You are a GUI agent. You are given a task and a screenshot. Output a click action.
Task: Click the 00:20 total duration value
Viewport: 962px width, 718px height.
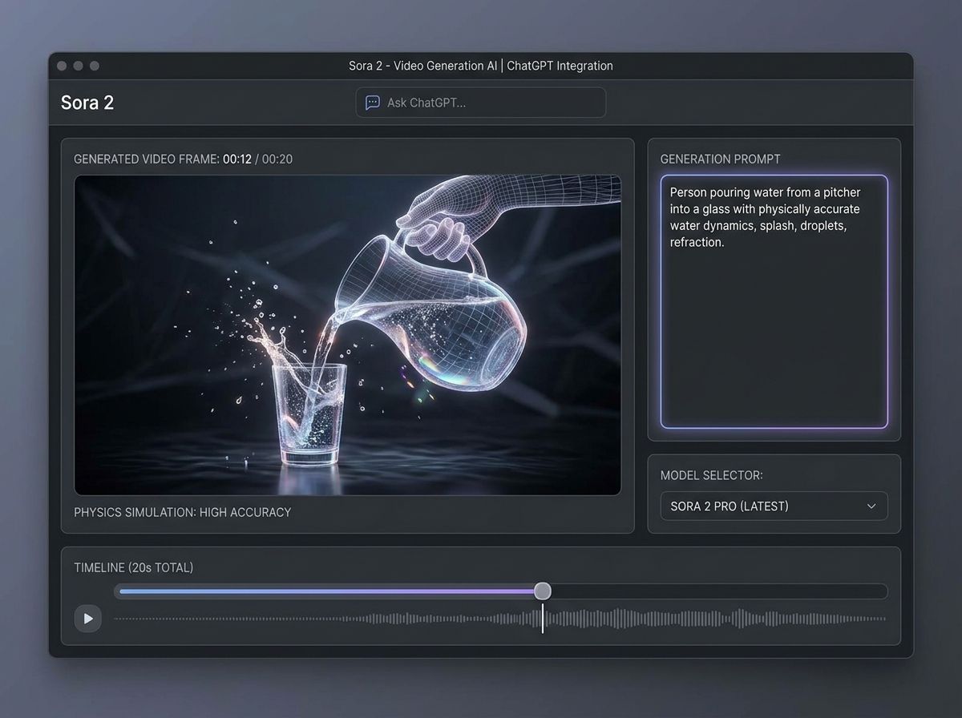[x=277, y=159]
